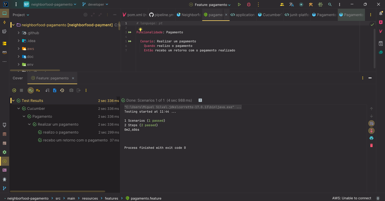Image resolution: width=385 pixels, height=201 pixels.
Task: Toggle soft-wrap in console output
Action: click(371, 123)
